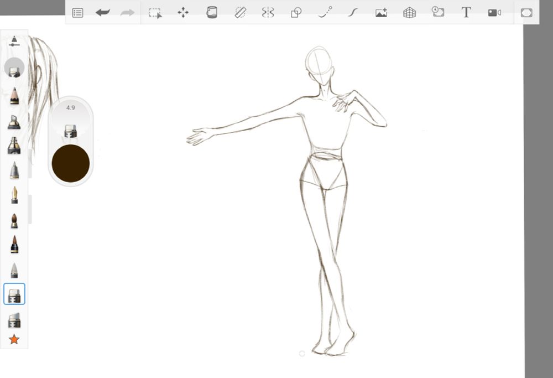553x378 pixels.
Task: Open the main menu list icon
Action: [x=78, y=13]
